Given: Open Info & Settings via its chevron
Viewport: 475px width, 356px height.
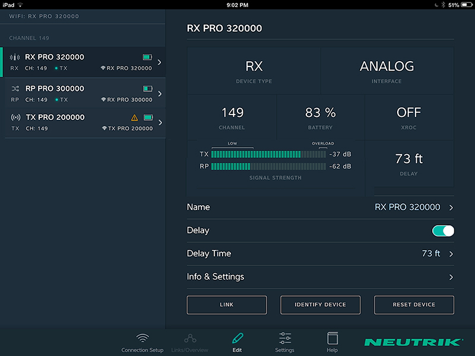Looking at the screenshot, I should pyautogui.click(x=451, y=277).
